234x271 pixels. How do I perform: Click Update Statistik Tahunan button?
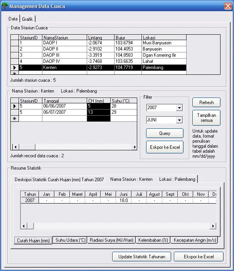pos(141,257)
